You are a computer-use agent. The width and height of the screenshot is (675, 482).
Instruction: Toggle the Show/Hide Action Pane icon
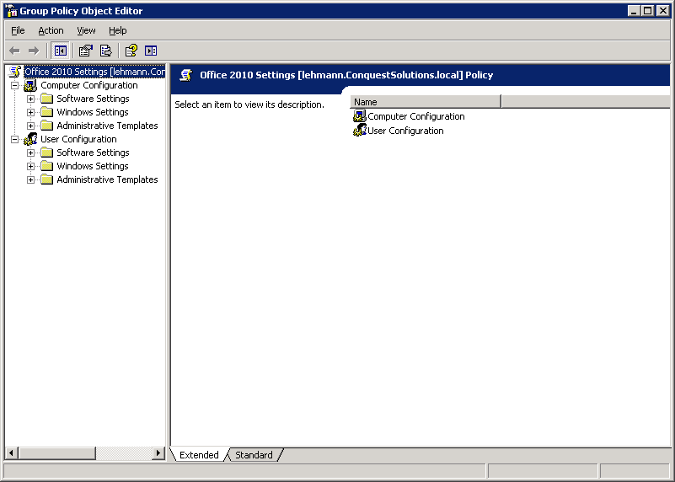tap(151, 51)
